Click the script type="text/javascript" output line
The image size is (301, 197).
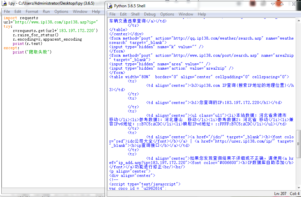[x=145, y=184]
